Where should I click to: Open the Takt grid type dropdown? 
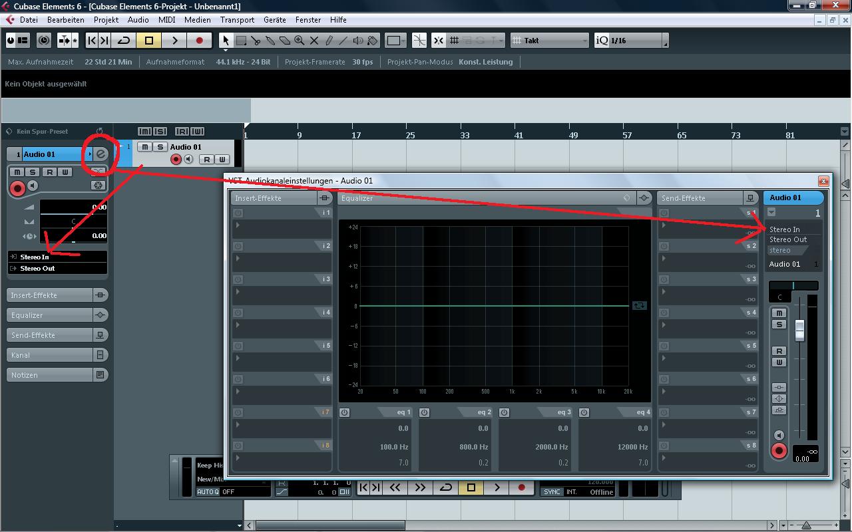(x=550, y=41)
